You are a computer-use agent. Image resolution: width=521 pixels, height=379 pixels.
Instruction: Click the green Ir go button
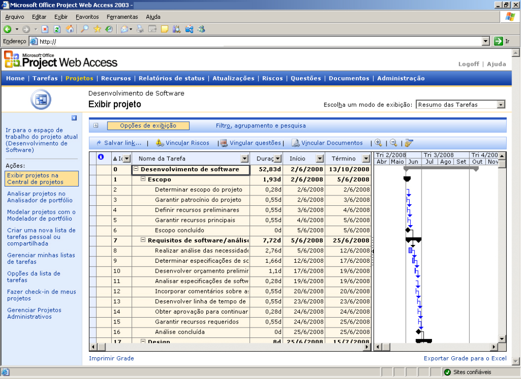click(498, 41)
